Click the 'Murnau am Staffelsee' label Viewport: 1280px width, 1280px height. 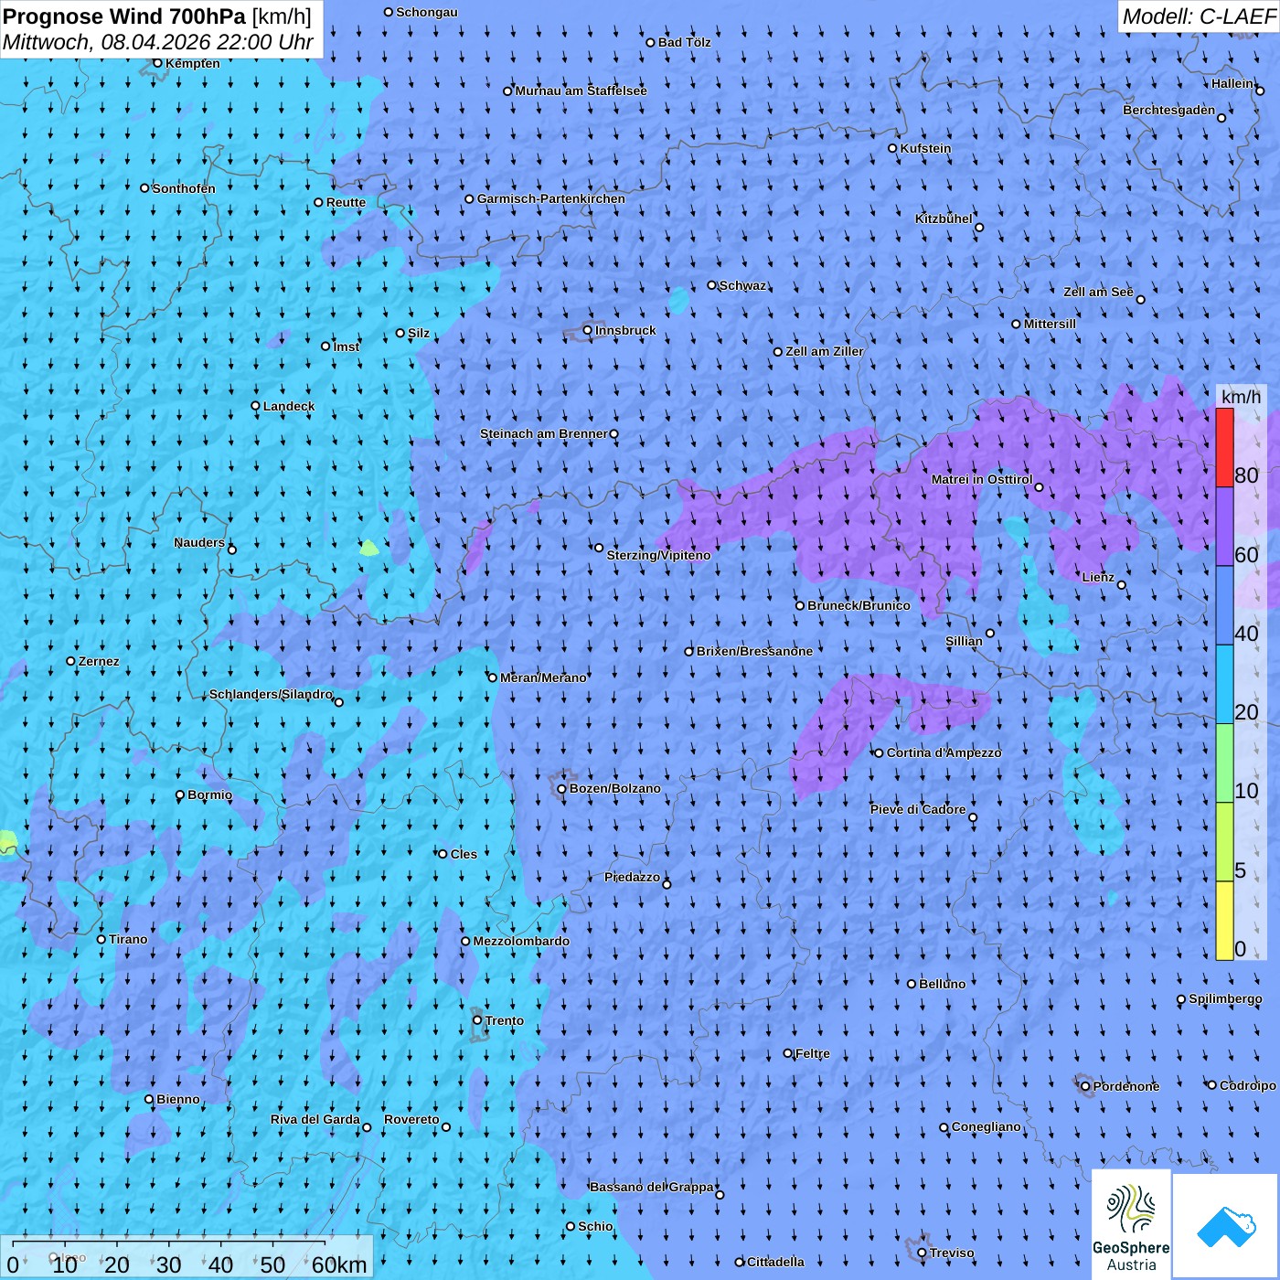[x=581, y=91]
